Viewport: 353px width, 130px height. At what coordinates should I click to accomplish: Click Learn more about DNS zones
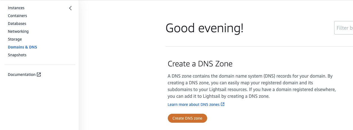click(x=193, y=105)
